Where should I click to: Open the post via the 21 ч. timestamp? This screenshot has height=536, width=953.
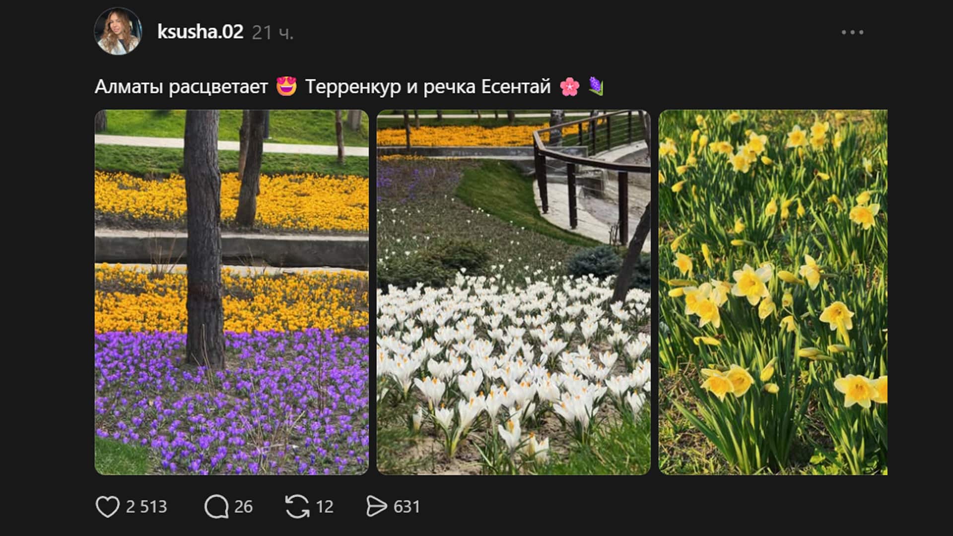point(272,33)
